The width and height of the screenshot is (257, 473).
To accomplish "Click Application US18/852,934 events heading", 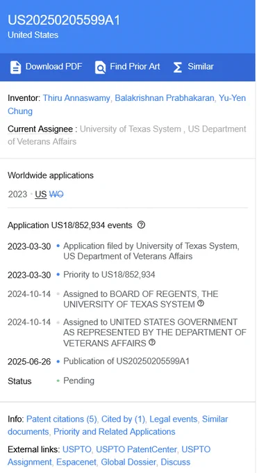I will 70,225.
